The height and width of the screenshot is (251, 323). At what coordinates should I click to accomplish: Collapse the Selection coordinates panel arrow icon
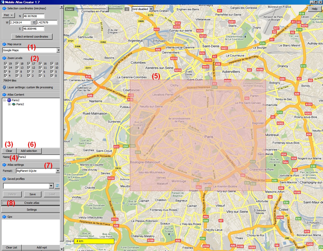coord(4,8)
